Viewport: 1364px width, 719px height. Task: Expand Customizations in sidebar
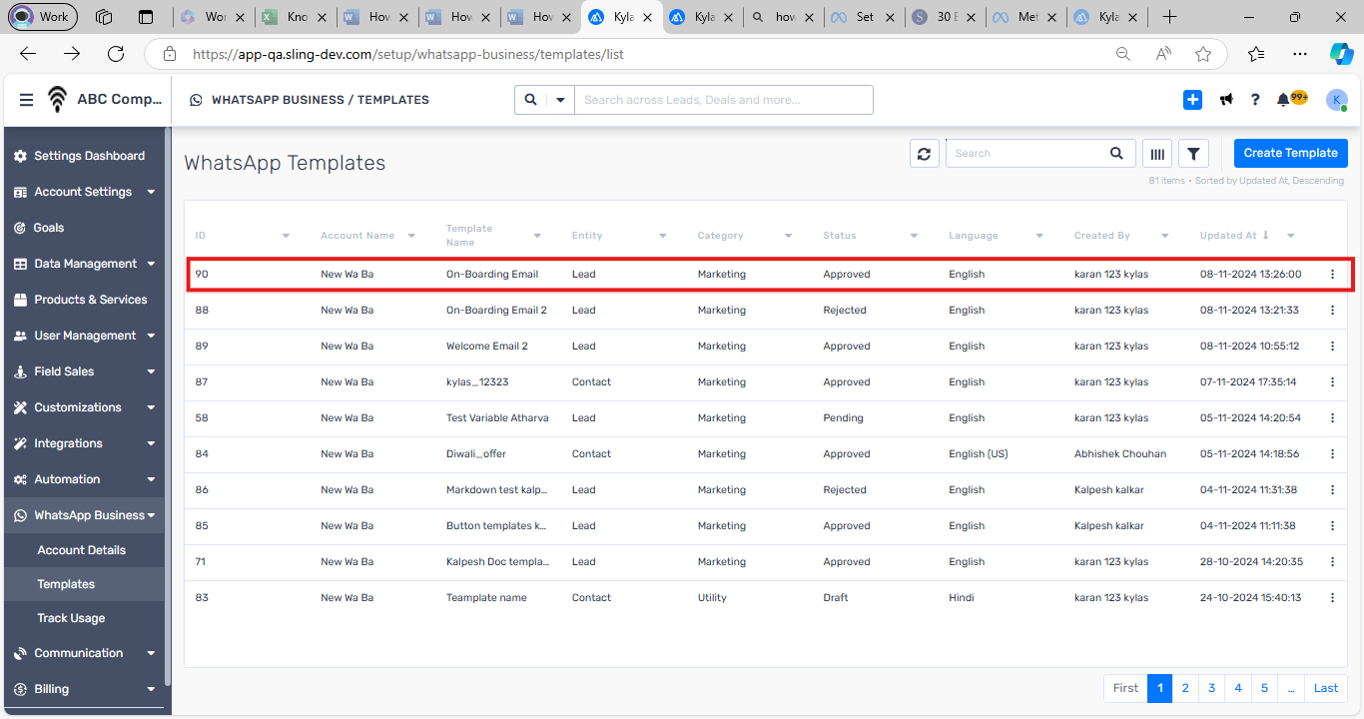[x=84, y=407]
